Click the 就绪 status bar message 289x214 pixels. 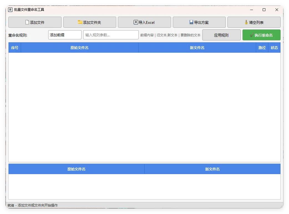[x=33, y=205]
